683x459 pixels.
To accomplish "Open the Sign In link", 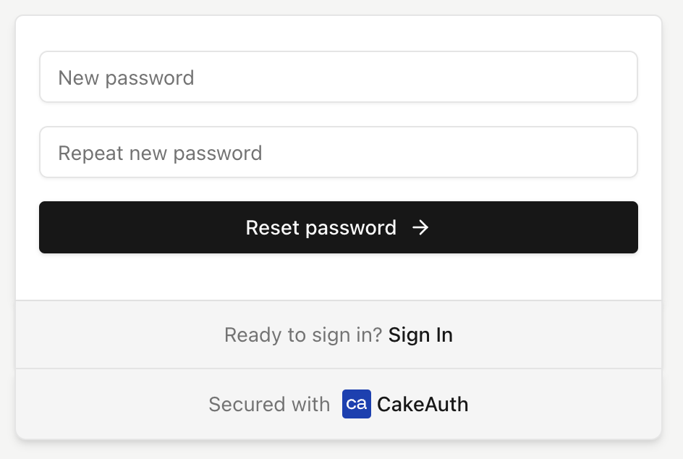I will 420,334.
